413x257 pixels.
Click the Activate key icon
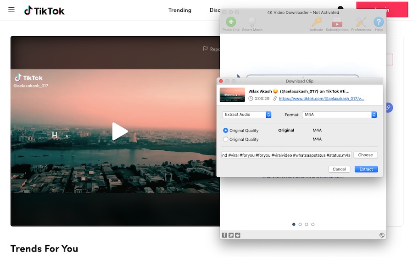316,22
